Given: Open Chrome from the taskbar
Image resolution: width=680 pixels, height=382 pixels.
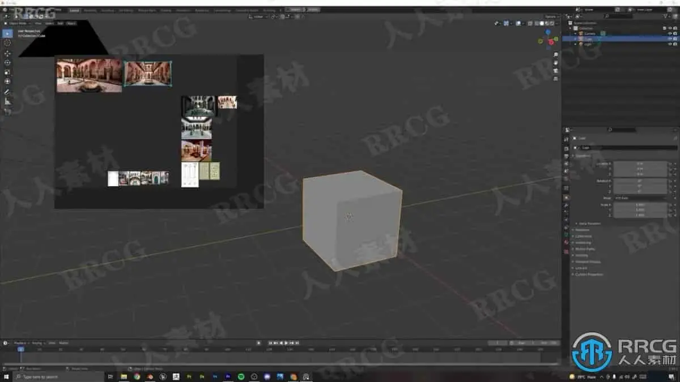Looking at the screenshot, I should click(137, 376).
